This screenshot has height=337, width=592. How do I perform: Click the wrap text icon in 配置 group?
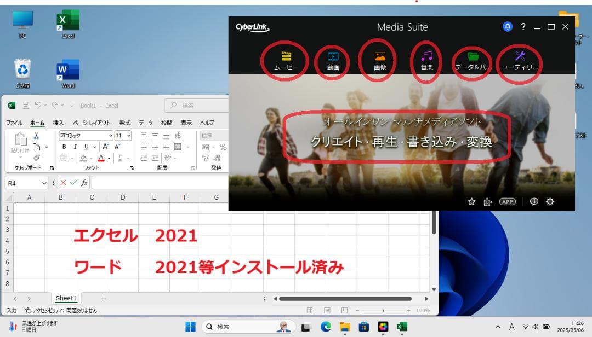pyautogui.click(x=178, y=135)
